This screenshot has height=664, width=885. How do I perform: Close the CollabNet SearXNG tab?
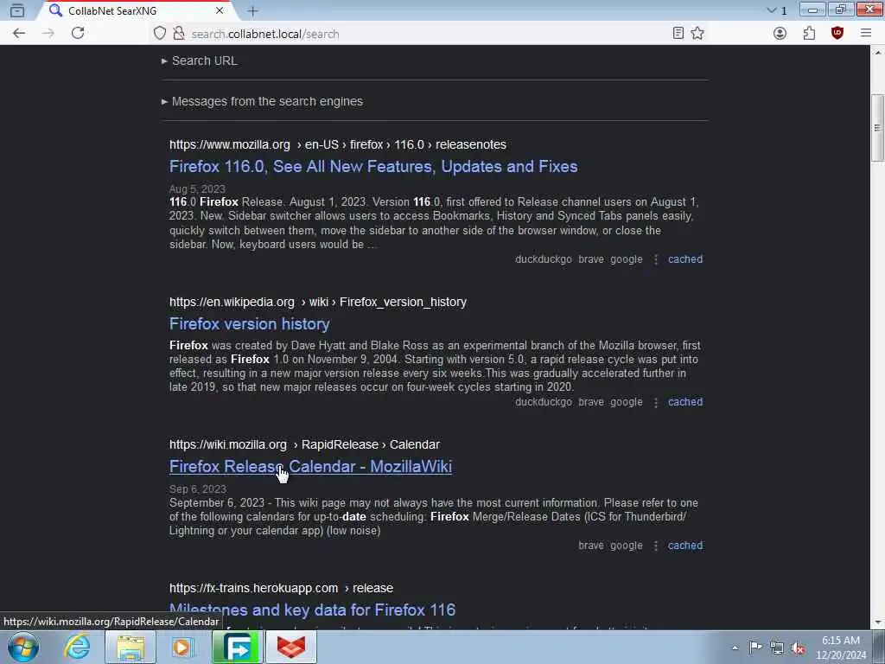220,10
